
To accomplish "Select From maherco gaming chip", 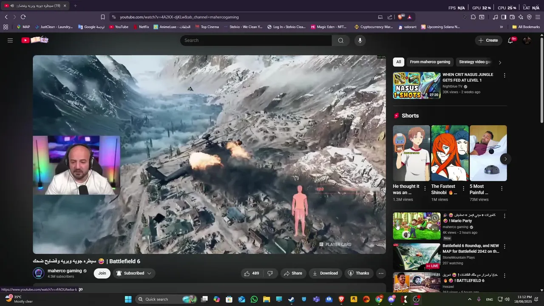I will click(430, 62).
